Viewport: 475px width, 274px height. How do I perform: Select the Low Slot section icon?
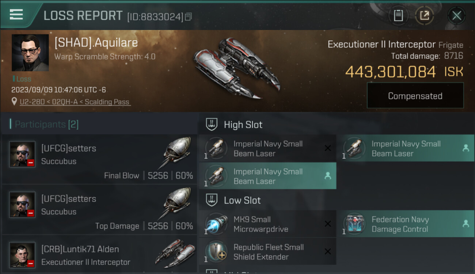(x=212, y=200)
